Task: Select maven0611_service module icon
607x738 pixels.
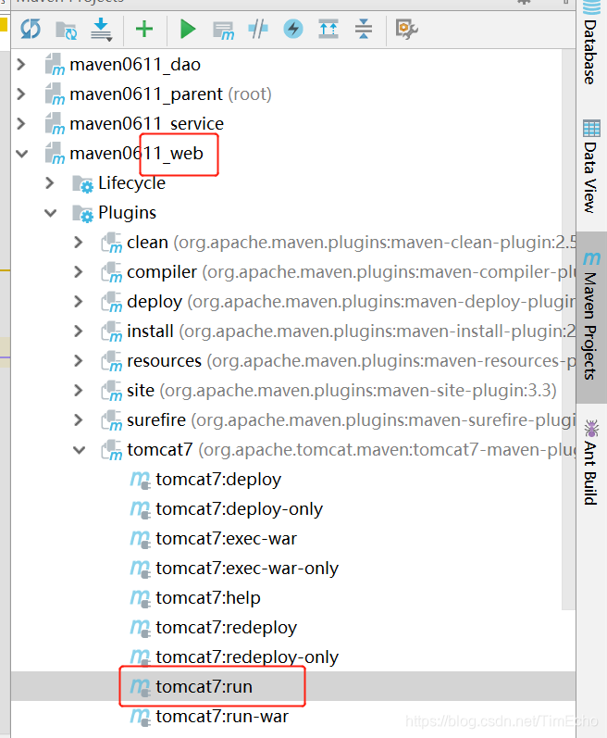Action: click(55, 124)
